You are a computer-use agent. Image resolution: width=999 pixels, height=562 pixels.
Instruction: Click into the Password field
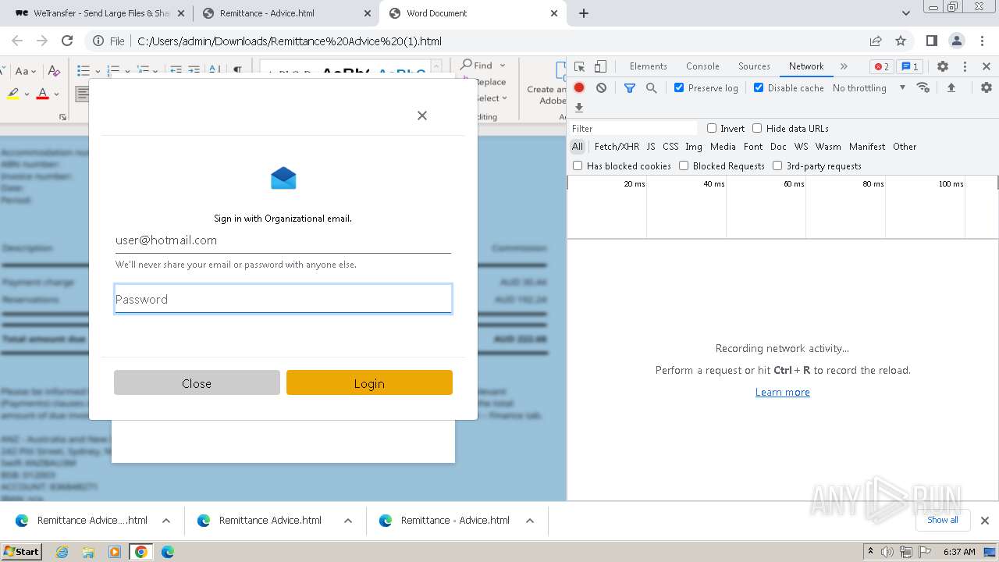(283, 299)
